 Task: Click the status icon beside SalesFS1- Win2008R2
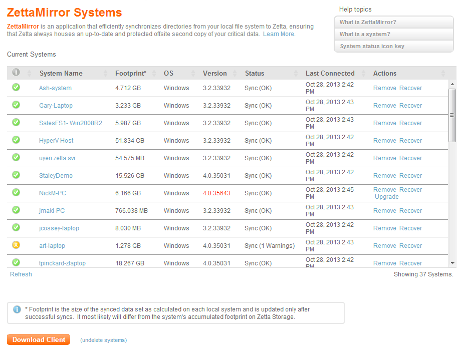pyautogui.click(x=16, y=122)
